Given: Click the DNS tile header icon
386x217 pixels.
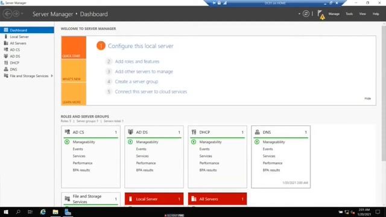Looking at the screenshot, I should click(x=258, y=132).
